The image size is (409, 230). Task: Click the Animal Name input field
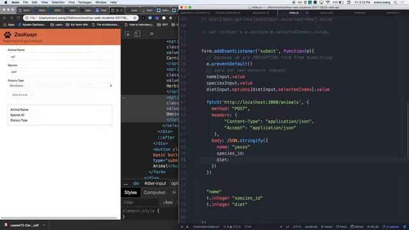coord(60,57)
